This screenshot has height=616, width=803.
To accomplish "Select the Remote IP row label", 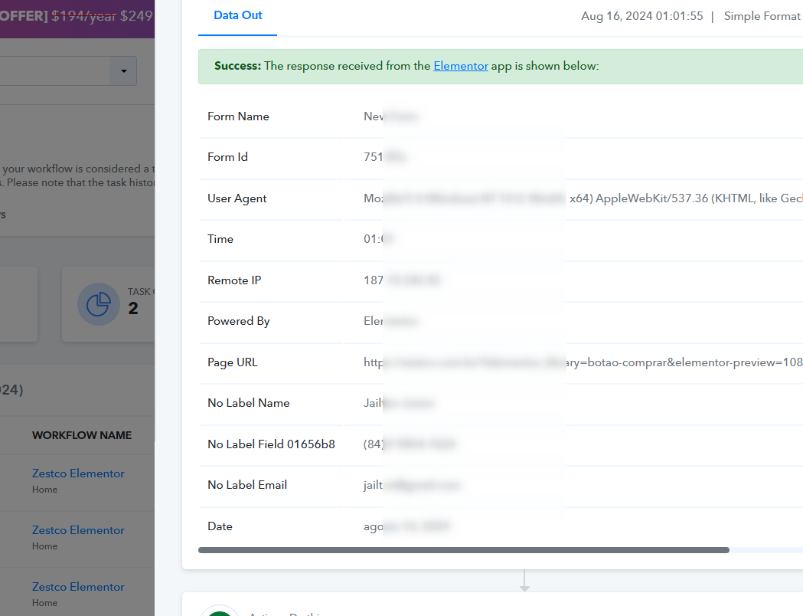I will [x=234, y=281].
